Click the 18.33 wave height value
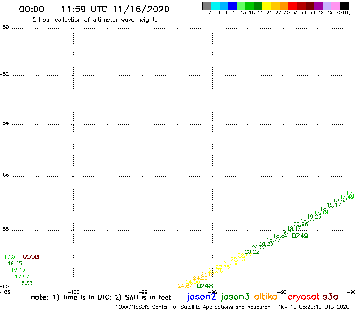The image size is (355, 311). (x=25, y=283)
